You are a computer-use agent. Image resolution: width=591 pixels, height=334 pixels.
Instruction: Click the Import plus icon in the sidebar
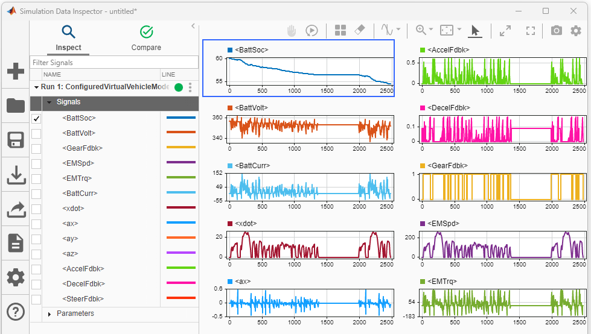click(16, 71)
